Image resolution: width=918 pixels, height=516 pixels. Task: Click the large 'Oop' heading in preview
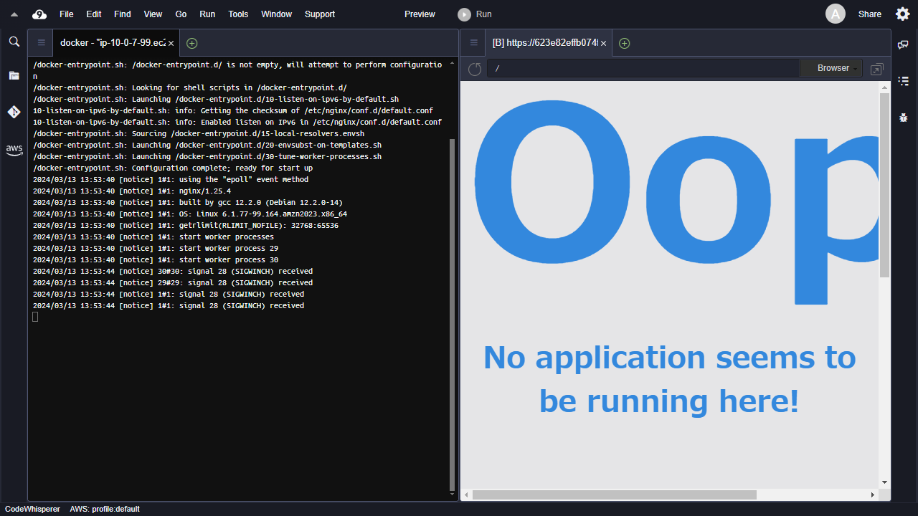tap(676, 204)
